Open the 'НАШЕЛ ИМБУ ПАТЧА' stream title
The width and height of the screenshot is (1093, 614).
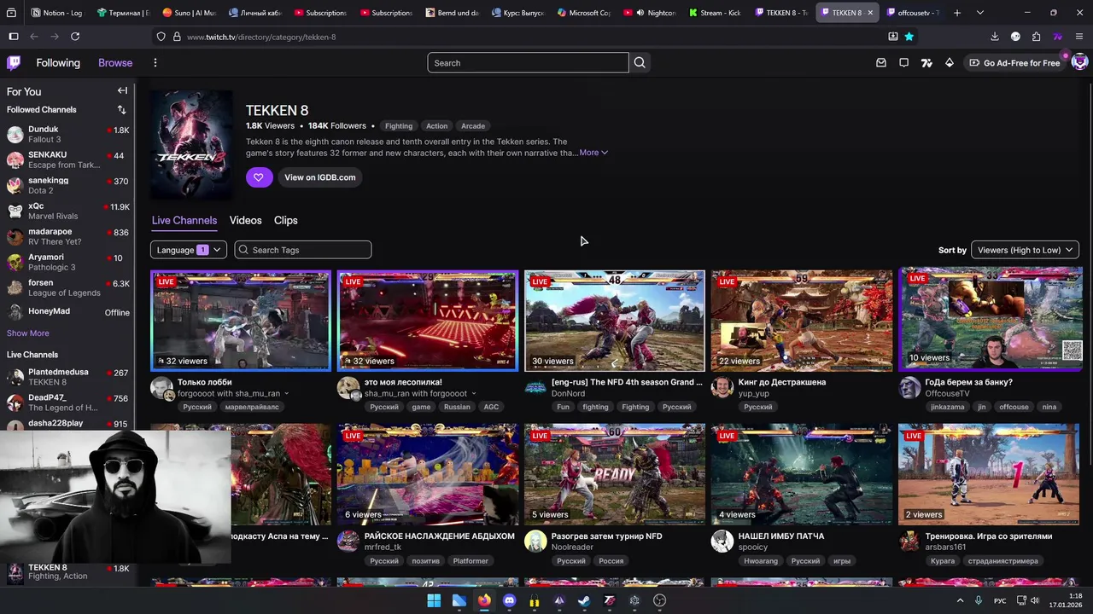pos(781,536)
